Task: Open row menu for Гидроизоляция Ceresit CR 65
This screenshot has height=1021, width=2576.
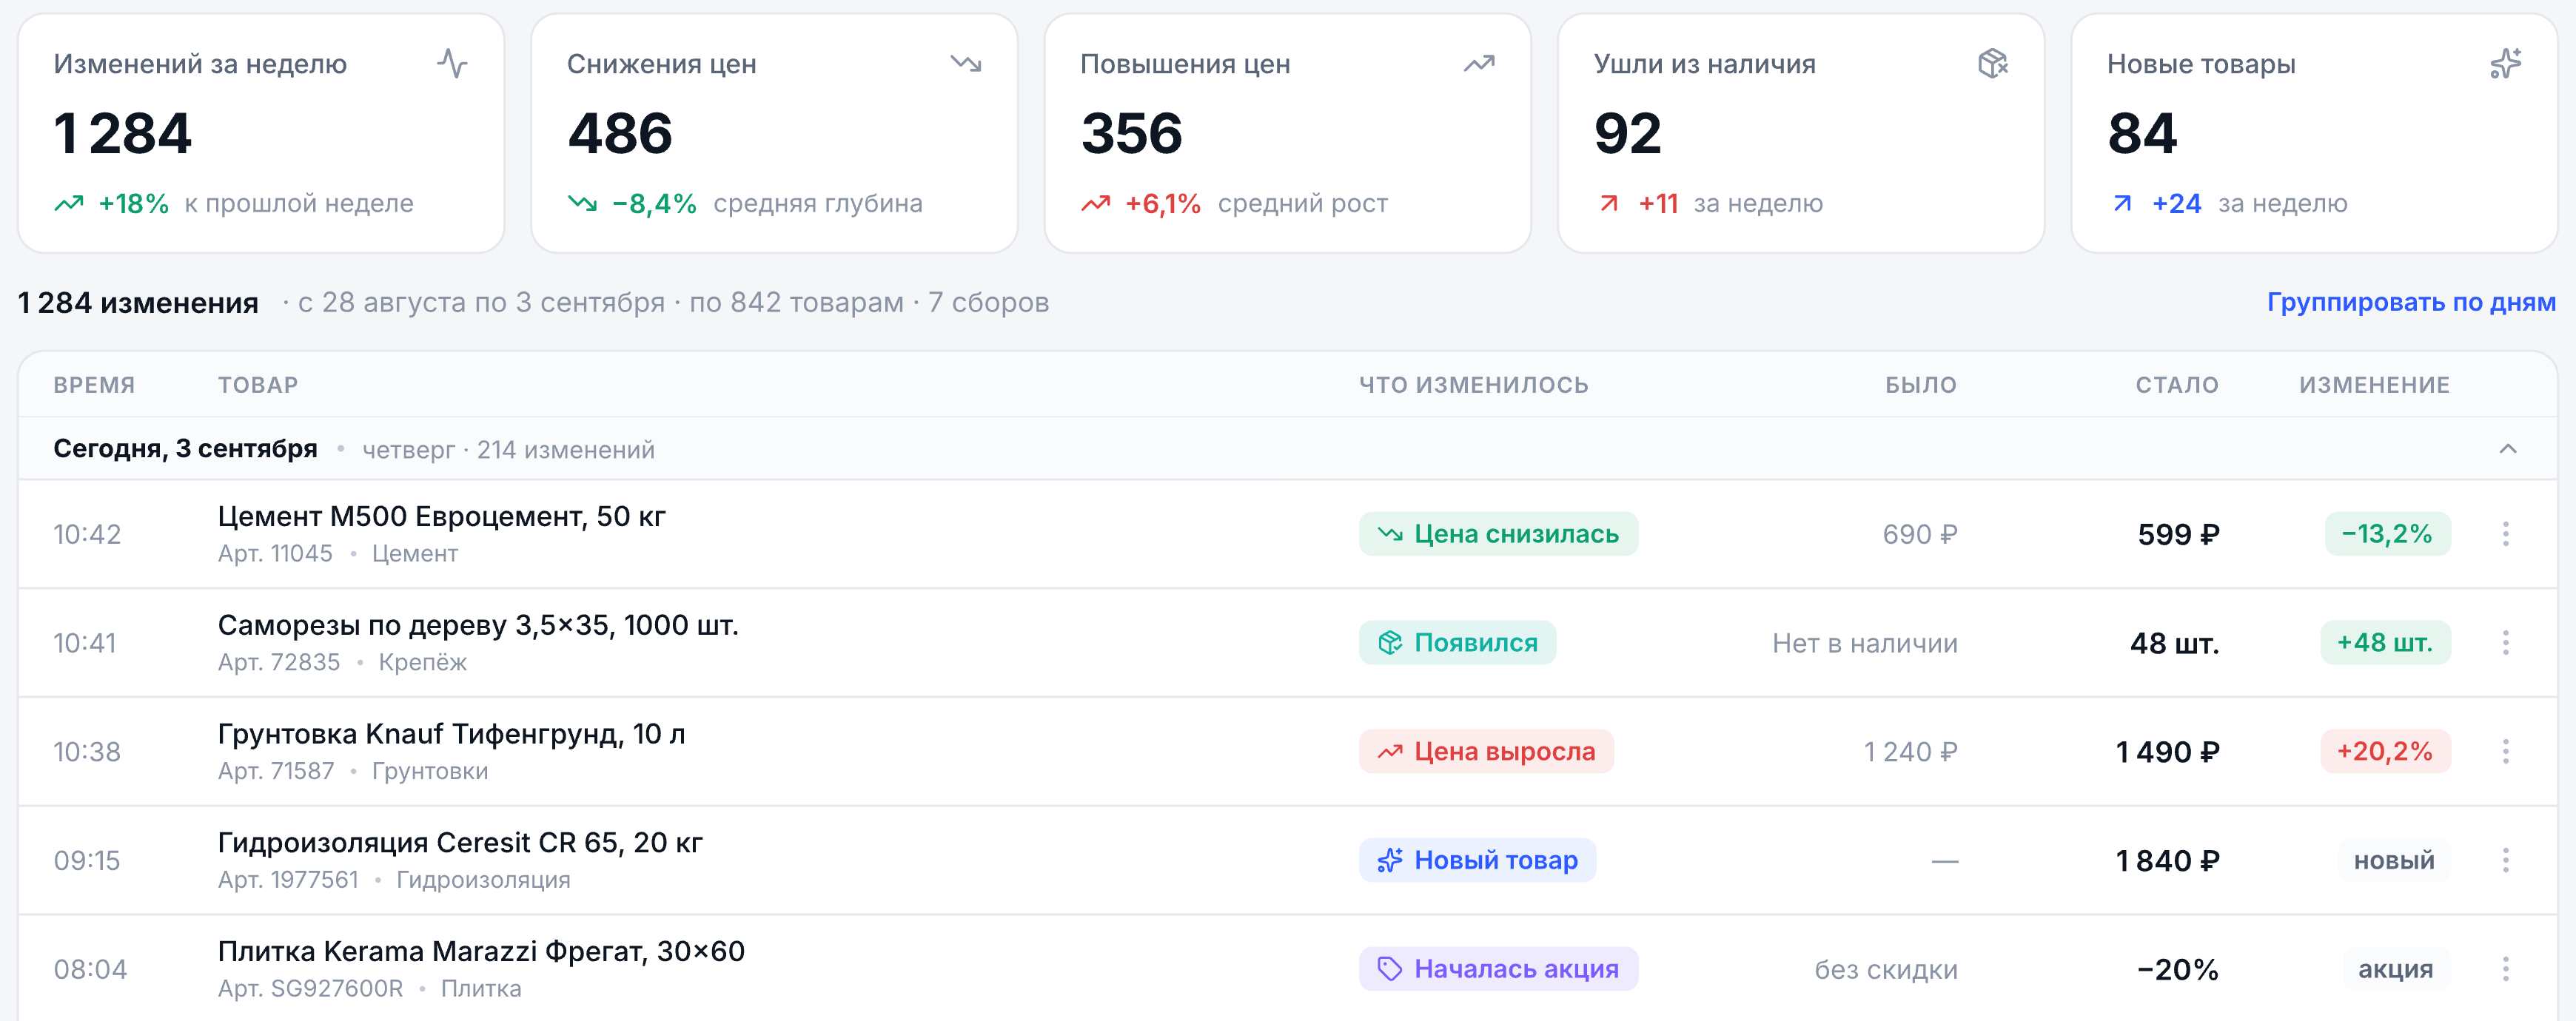Action: click(2505, 860)
